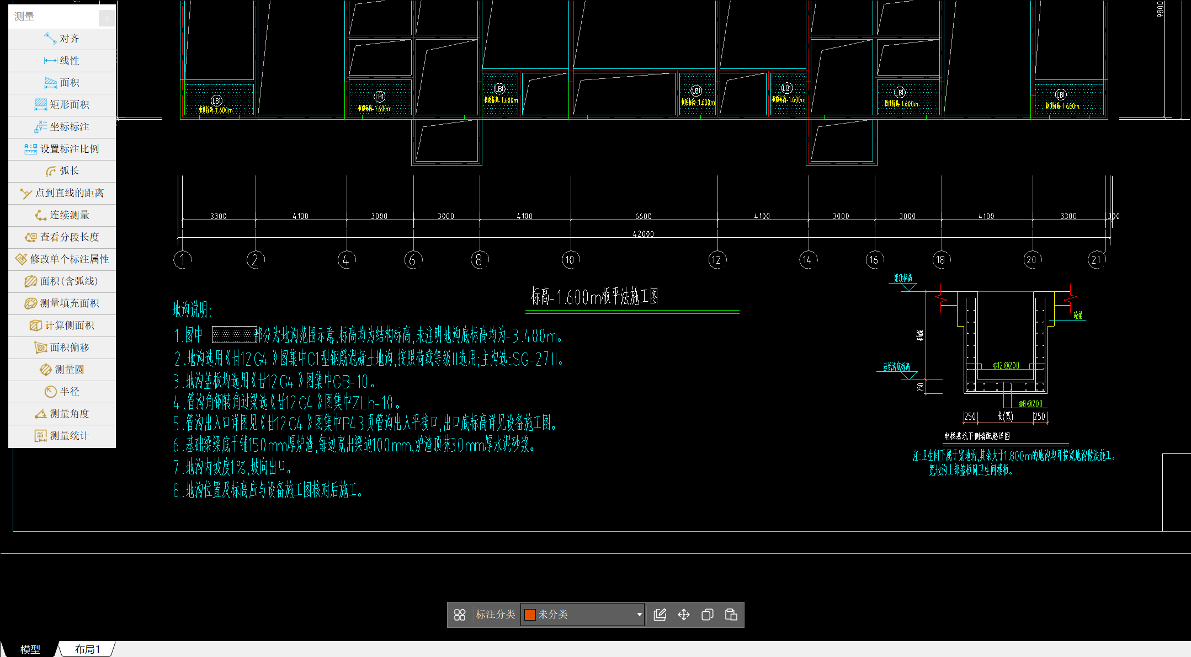Click the 地沟说明 heading text
The height and width of the screenshot is (657, 1191).
coord(192,309)
